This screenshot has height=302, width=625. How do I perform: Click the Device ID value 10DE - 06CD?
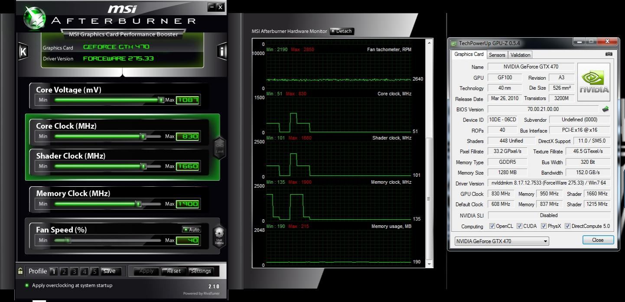pos(502,120)
